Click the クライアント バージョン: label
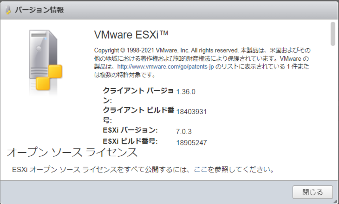The height and width of the screenshot is (204, 339). point(138,95)
